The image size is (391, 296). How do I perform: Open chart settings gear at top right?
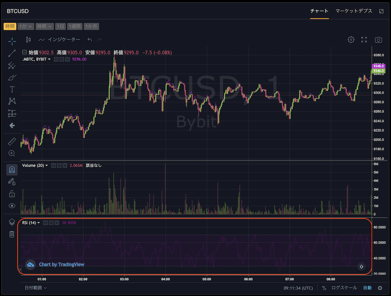click(x=351, y=40)
